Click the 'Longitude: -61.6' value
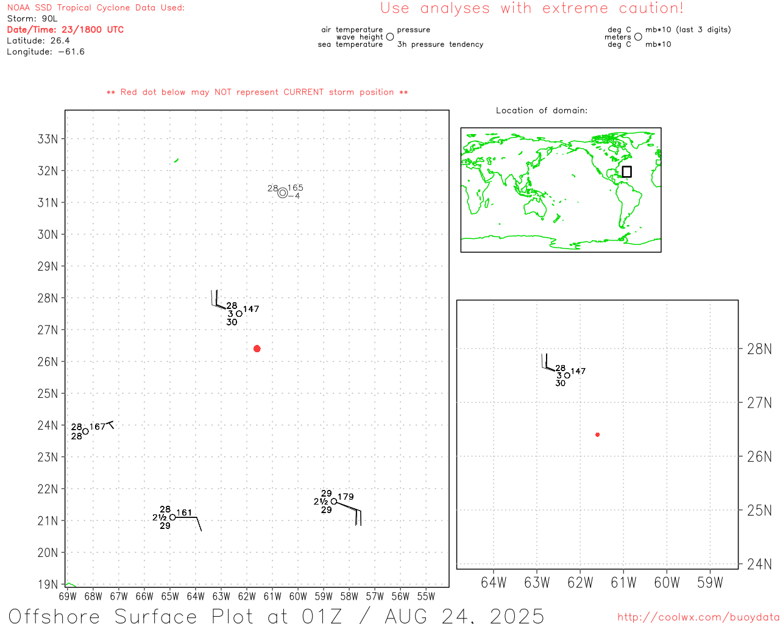Image resolution: width=780 pixels, height=624 pixels. click(46, 52)
